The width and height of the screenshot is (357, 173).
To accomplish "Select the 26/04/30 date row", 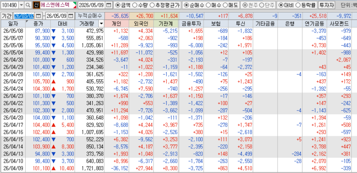I will tap(13, 60).
